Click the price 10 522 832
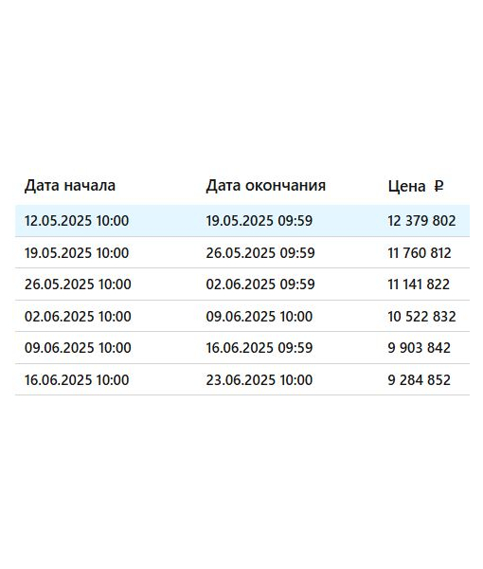Image resolution: width=483 pixels, height=569 pixels. [421, 316]
